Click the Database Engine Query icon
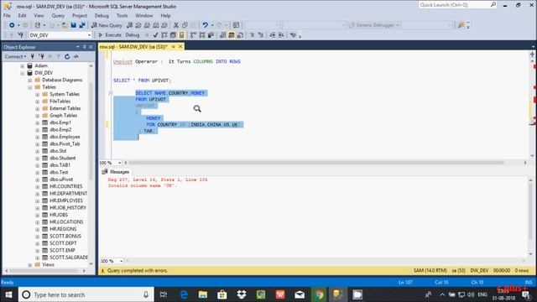Viewport: 537px width, 302px height. [130, 25]
